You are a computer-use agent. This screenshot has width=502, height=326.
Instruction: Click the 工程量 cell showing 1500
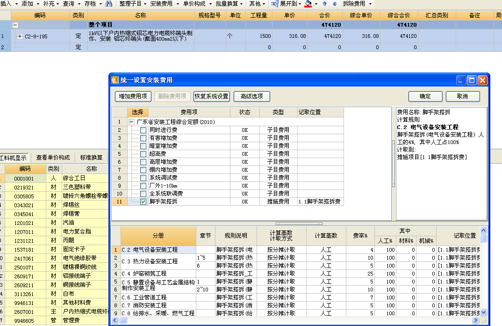tap(259, 36)
